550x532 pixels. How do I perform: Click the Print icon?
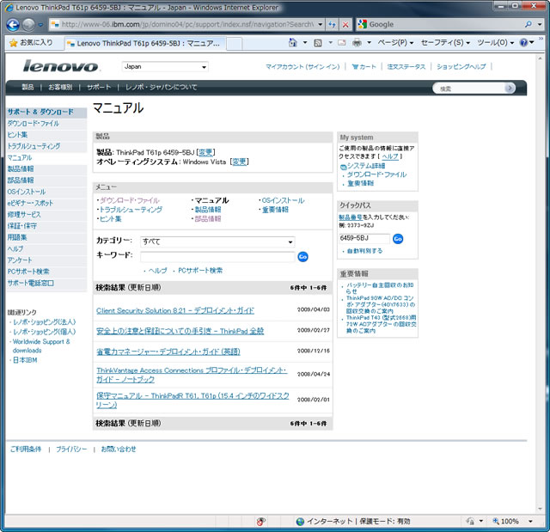[x=357, y=43]
